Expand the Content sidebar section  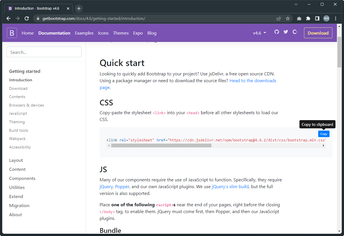(17, 169)
